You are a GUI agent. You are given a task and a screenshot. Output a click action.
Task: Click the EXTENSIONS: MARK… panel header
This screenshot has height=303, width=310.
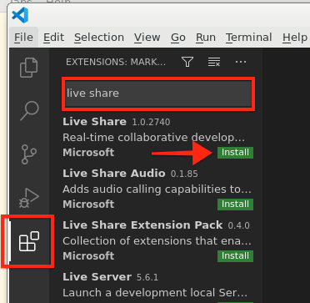point(116,62)
